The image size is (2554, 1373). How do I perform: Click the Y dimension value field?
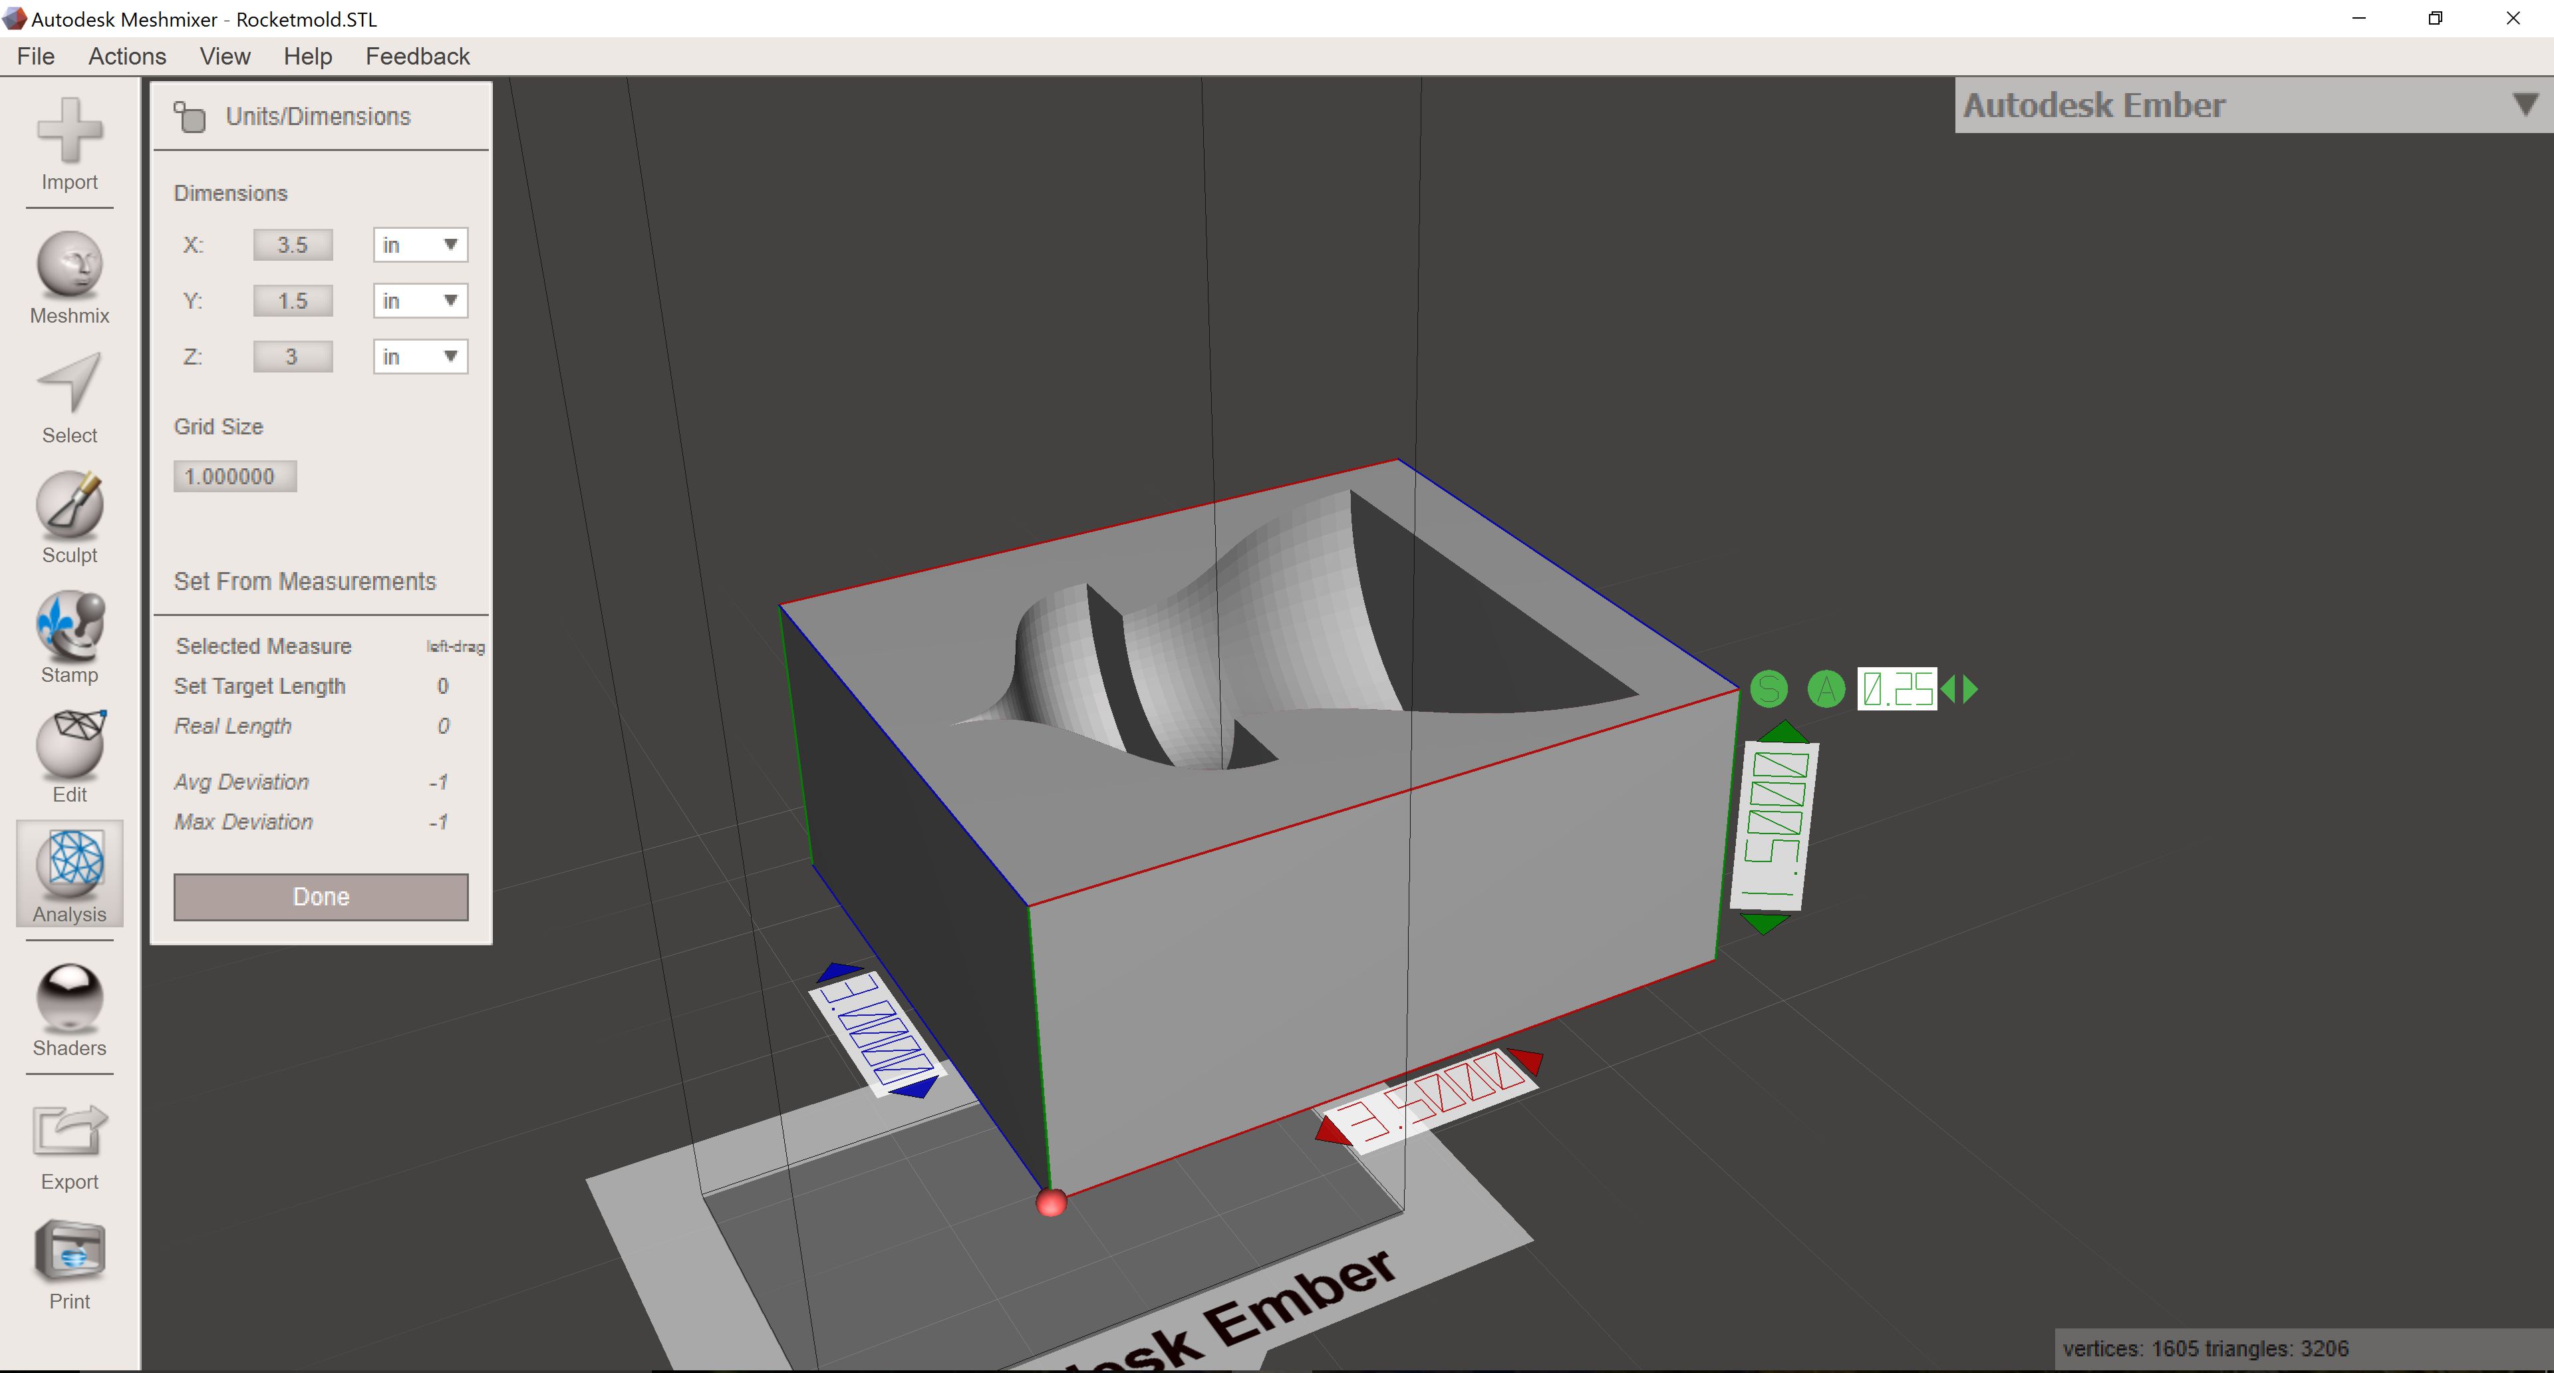293,301
